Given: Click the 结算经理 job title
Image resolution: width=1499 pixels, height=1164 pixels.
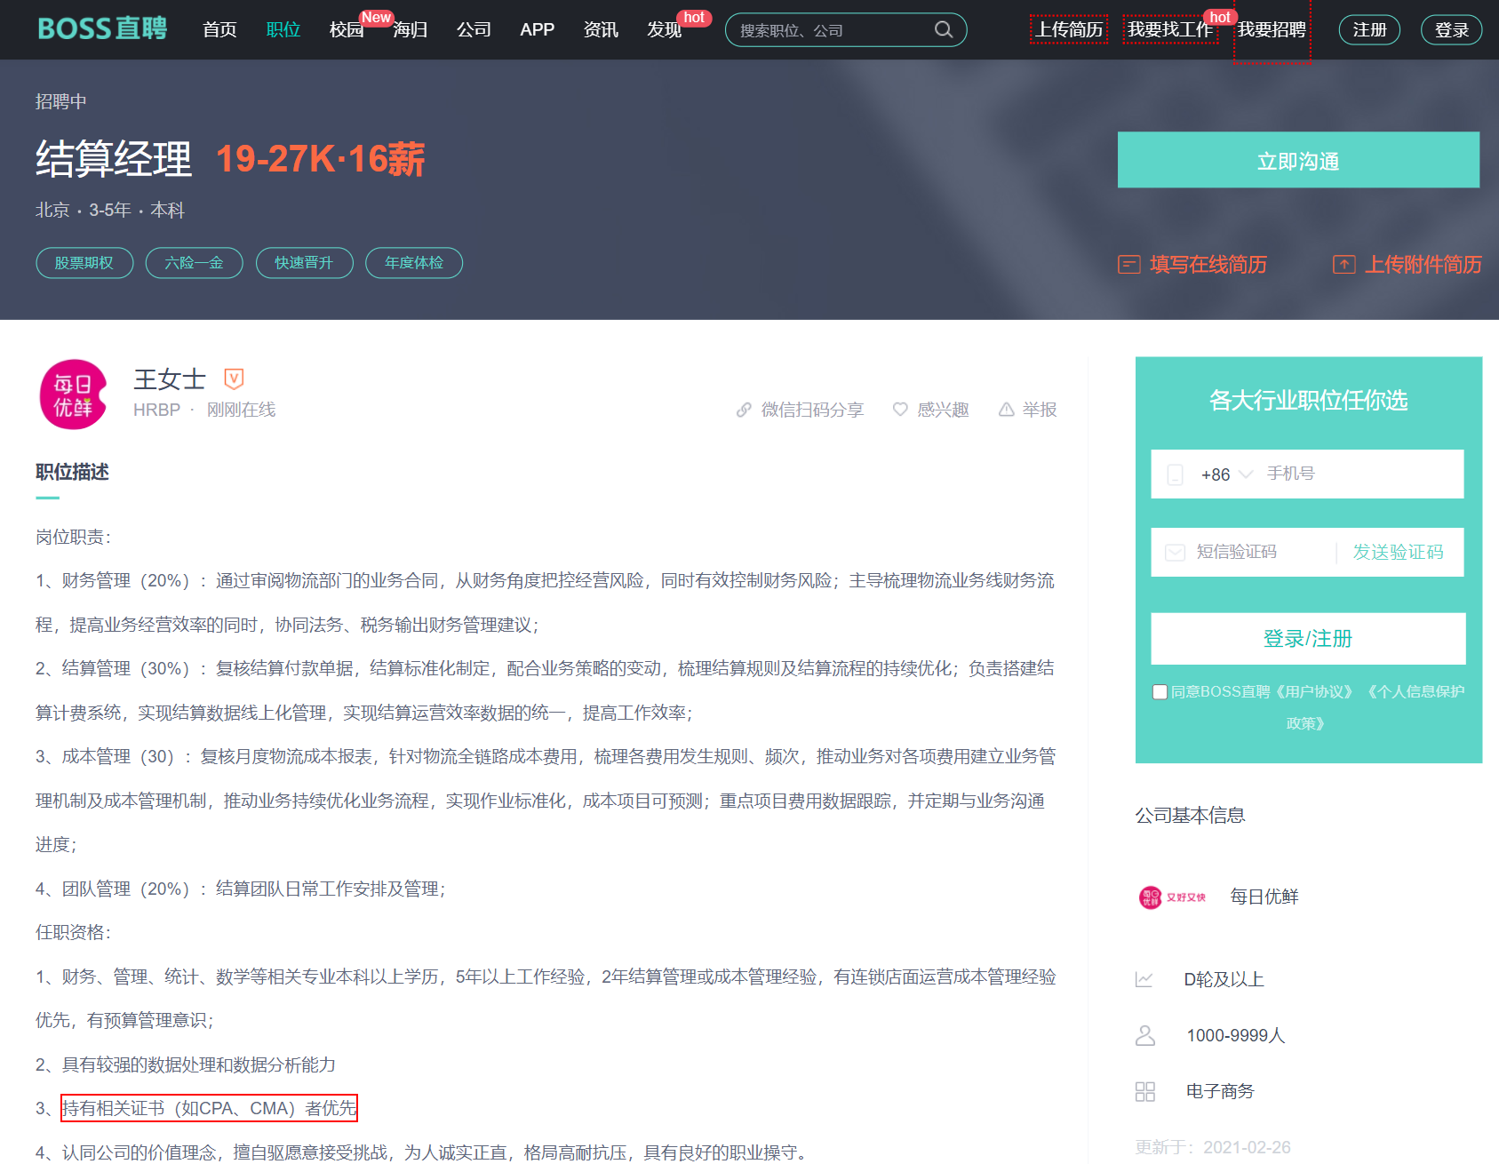Looking at the screenshot, I should coord(114,159).
